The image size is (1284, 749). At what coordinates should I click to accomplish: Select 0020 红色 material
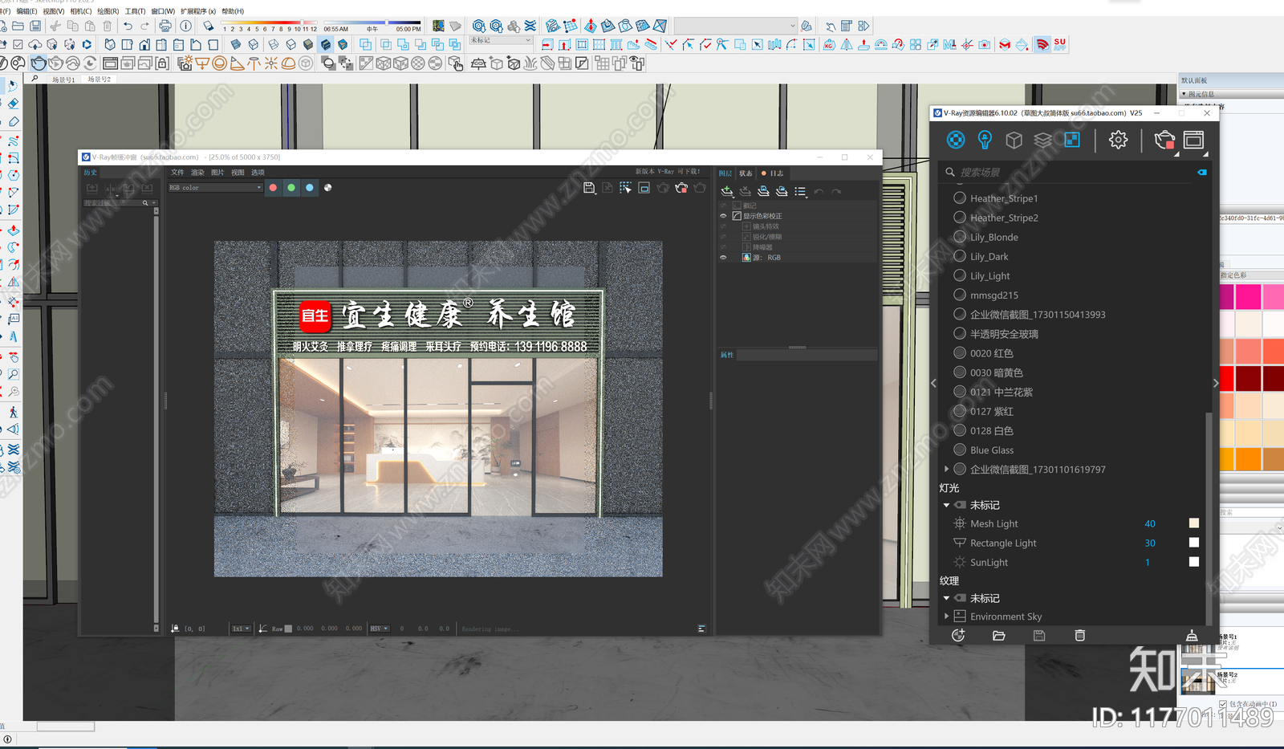click(x=991, y=353)
